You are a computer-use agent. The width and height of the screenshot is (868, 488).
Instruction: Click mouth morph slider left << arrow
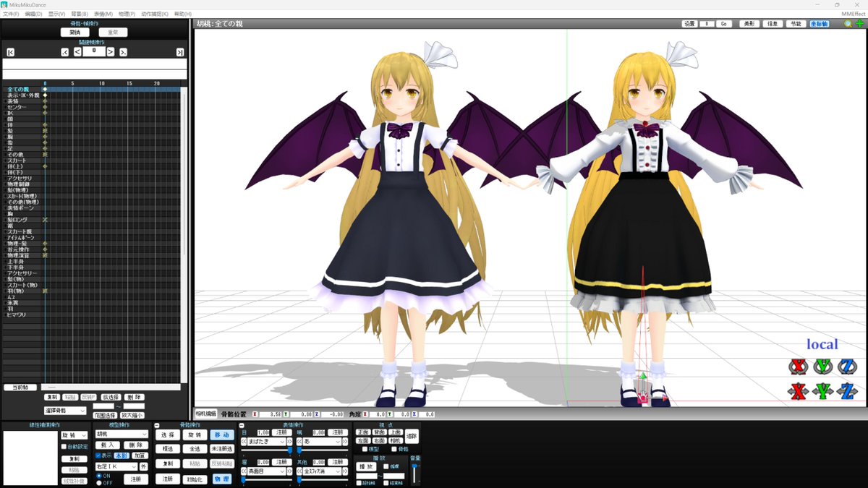299,441
